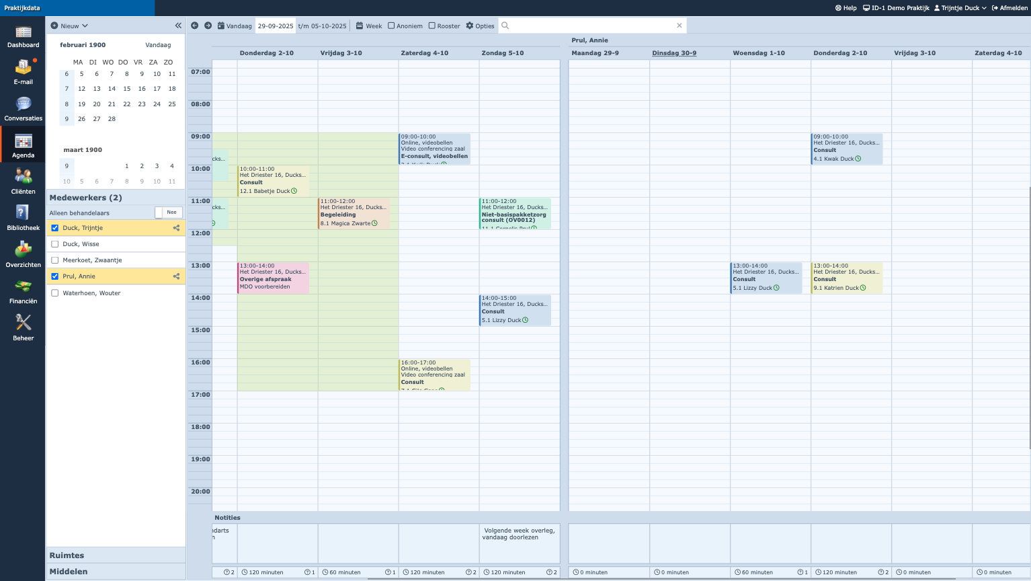Image resolution: width=1031 pixels, height=581 pixels.
Task: Open the Opties settings menu
Action: (480, 26)
